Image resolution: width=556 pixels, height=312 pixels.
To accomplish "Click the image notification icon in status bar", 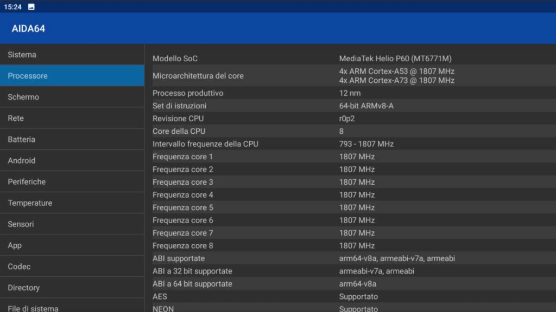I will (31, 6).
